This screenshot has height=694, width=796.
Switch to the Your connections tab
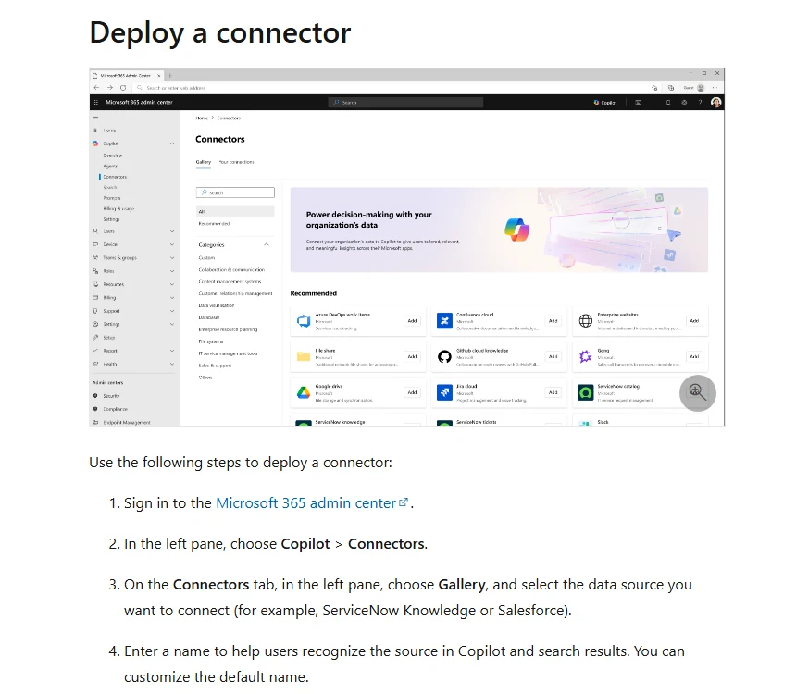pyautogui.click(x=236, y=162)
